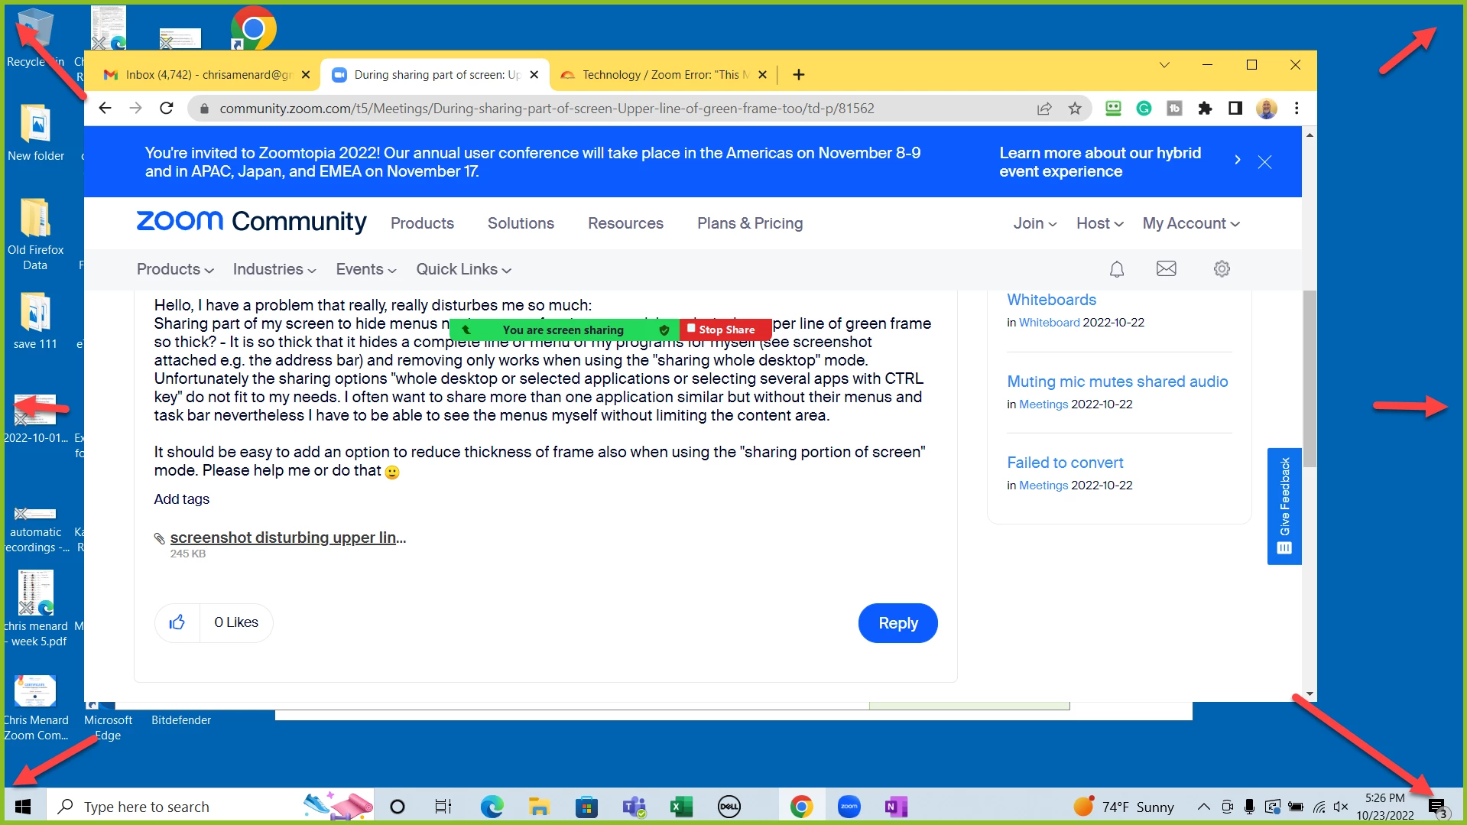Show hidden system tray icons
Screen dimensions: 1467x825
tap(1203, 807)
